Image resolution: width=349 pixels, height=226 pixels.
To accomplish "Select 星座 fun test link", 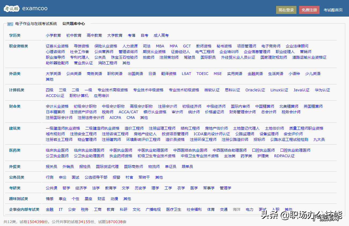I will tap(88, 199).
